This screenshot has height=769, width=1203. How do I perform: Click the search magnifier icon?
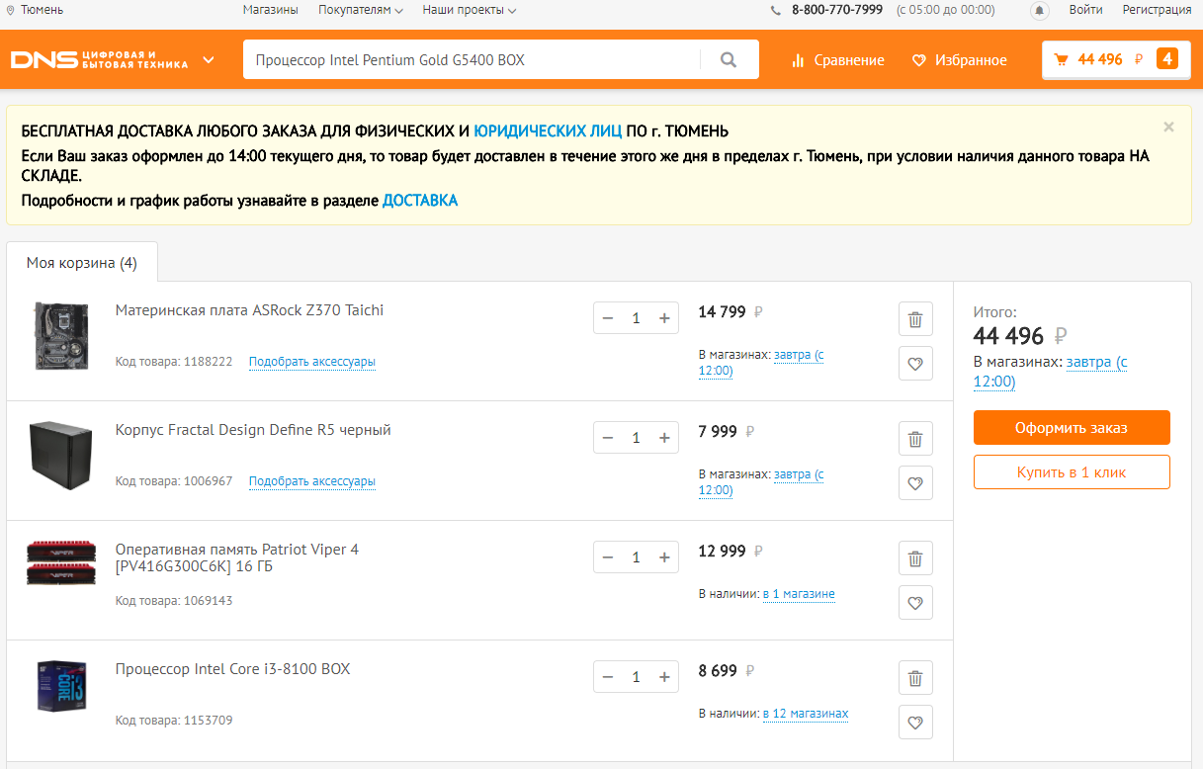(x=729, y=60)
